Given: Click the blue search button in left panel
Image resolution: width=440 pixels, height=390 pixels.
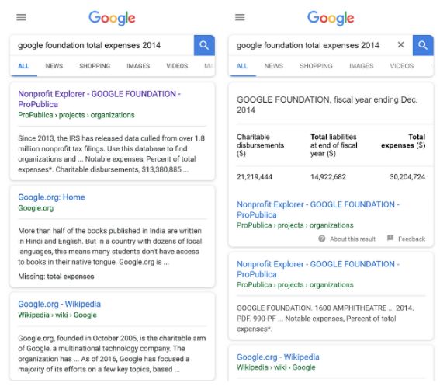Looking at the screenshot, I should click(x=204, y=45).
